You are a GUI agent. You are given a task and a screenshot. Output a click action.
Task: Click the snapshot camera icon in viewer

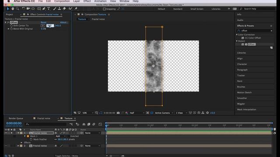(x=118, y=113)
